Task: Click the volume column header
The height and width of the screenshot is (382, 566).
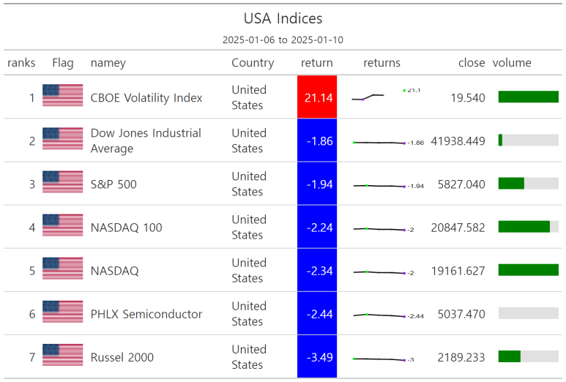Action: tap(512, 63)
